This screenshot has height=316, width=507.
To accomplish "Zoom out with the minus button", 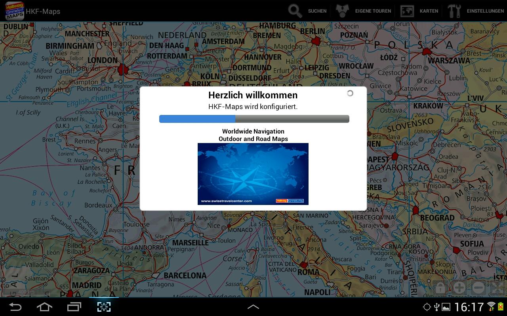I will click(478, 288).
